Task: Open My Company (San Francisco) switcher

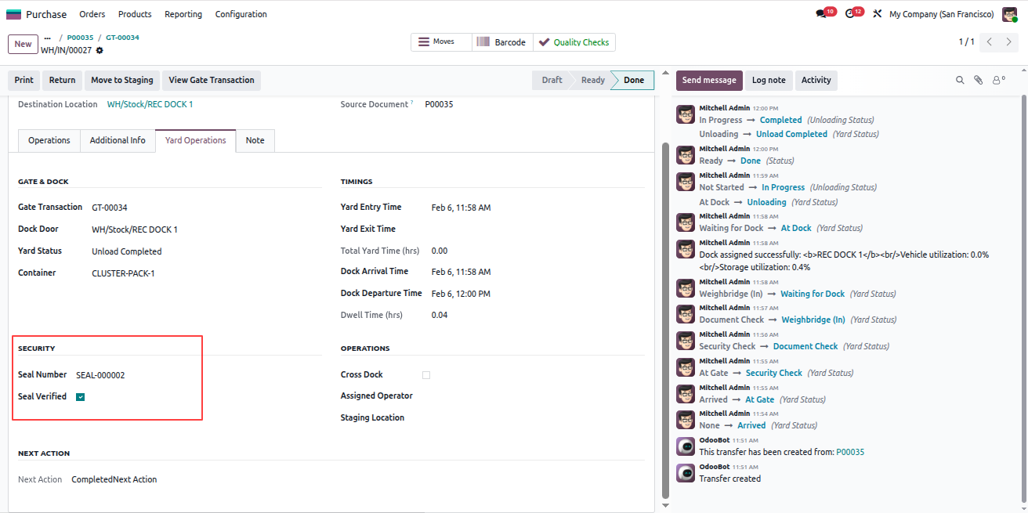Action: tap(941, 14)
